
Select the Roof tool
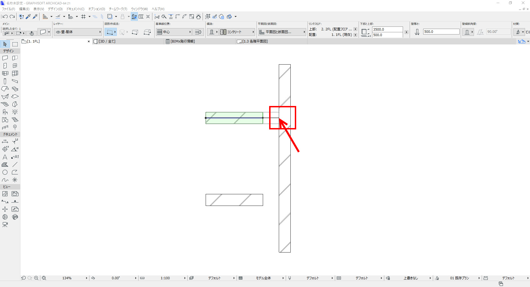point(5,89)
